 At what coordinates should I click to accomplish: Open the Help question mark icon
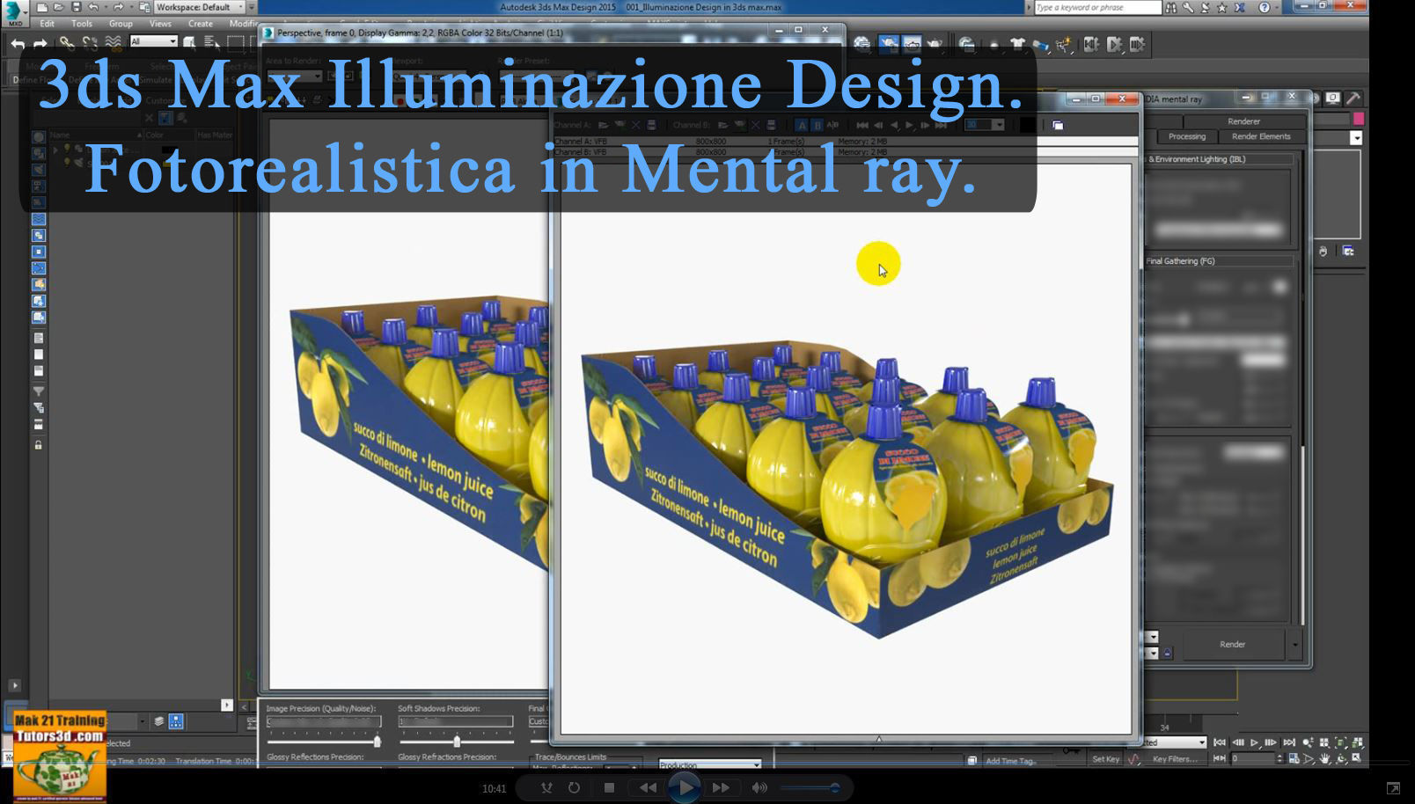1265,7
